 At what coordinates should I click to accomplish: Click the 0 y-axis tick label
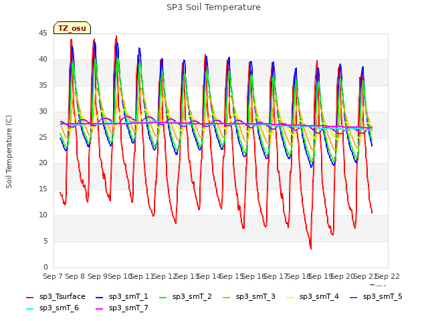45,267
